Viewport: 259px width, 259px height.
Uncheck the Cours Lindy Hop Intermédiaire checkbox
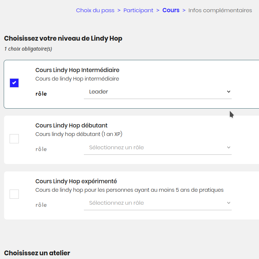(x=14, y=83)
